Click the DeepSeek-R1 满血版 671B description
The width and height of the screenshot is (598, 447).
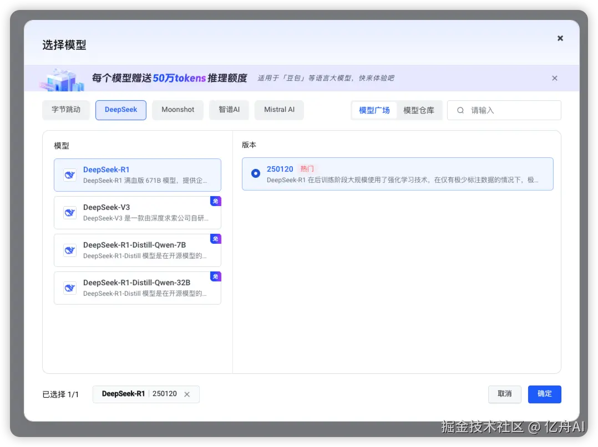(x=145, y=181)
